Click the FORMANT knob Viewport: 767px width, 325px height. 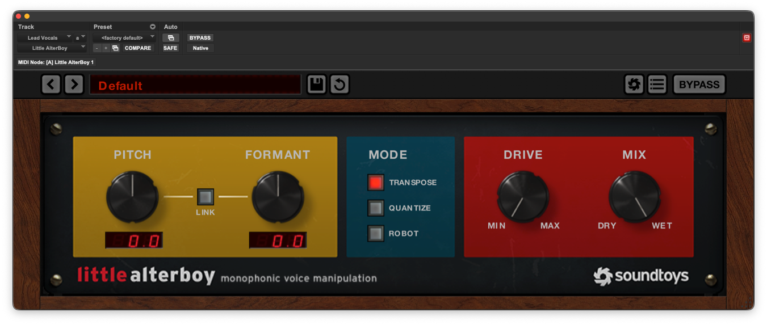278,197
